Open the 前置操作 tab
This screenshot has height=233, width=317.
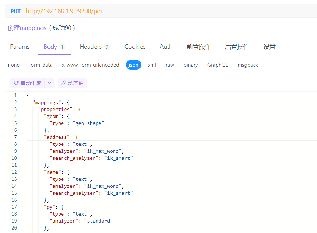199,47
